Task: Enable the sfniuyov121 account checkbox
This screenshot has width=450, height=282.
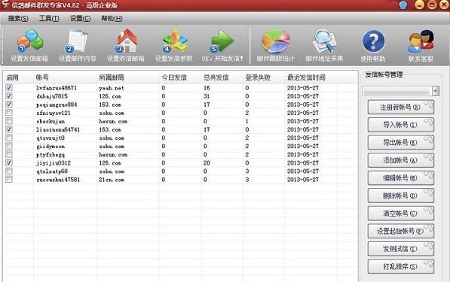Action: coord(9,113)
